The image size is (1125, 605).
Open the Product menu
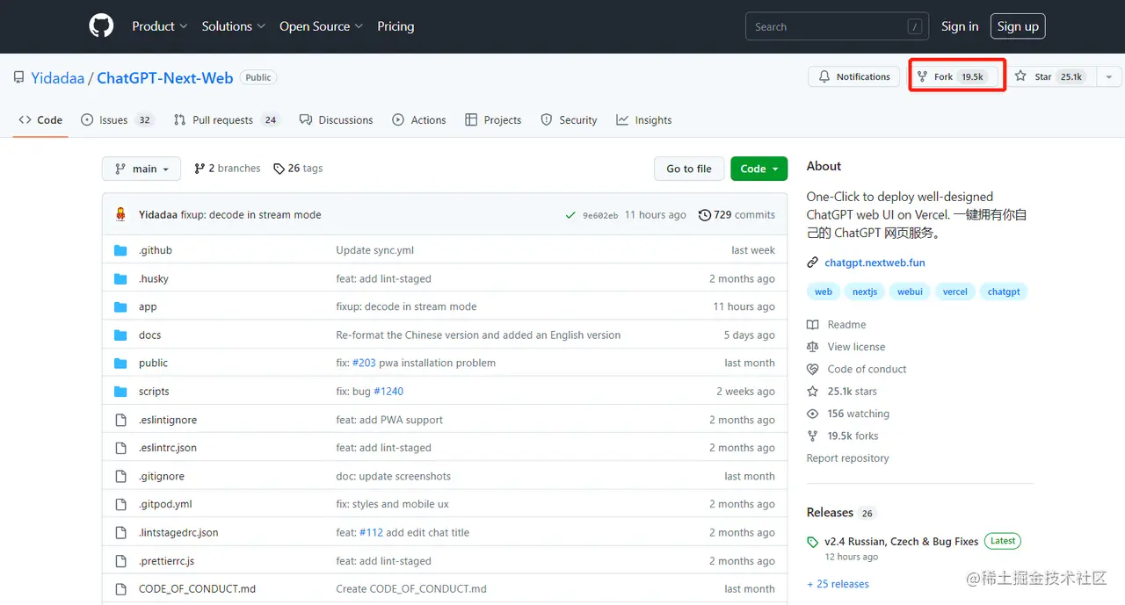[159, 26]
